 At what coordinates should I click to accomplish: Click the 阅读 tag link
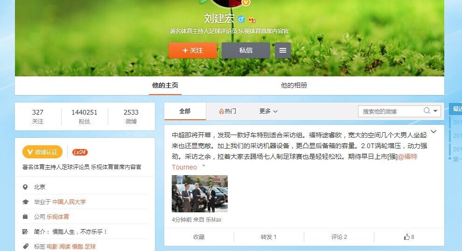point(65,246)
